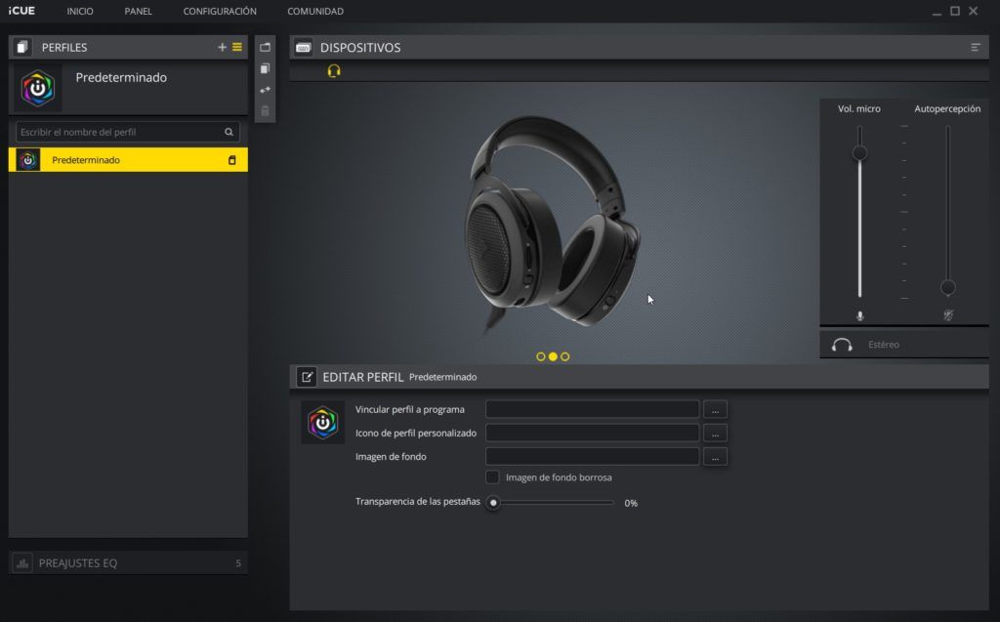Image resolution: width=1000 pixels, height=622 pixels.
Task: Select the third carousel dot
Action: pos(565,356)
